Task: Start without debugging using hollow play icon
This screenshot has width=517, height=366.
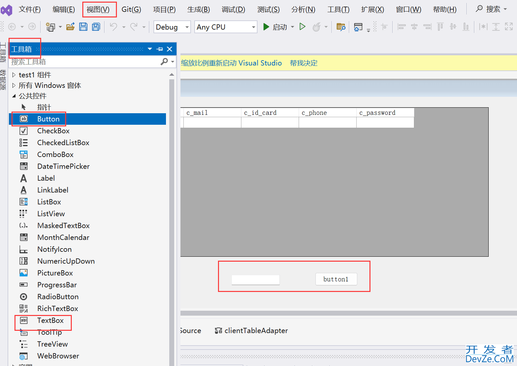Action: tap(302, 27)
